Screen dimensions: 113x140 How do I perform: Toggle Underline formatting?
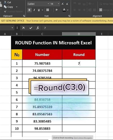point(39,10)
